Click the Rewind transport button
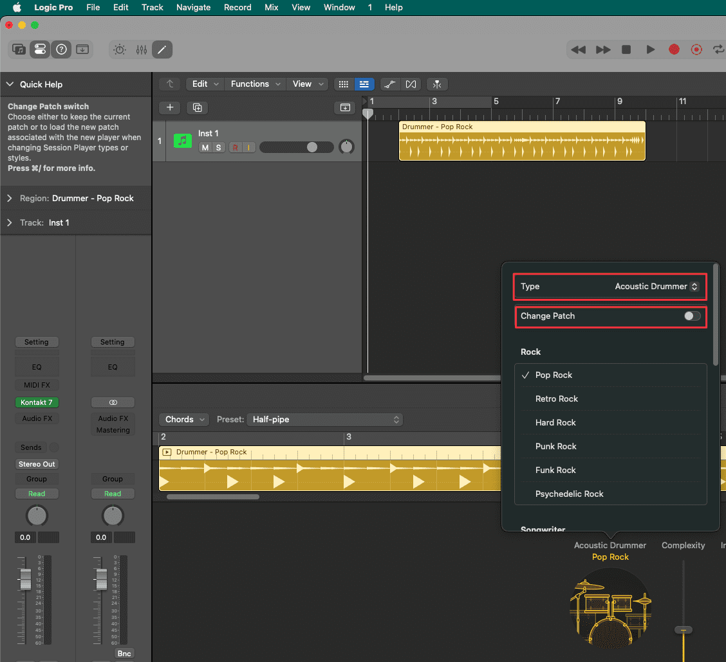The width and height of the screenshot is (726, 662). point(579,49)
